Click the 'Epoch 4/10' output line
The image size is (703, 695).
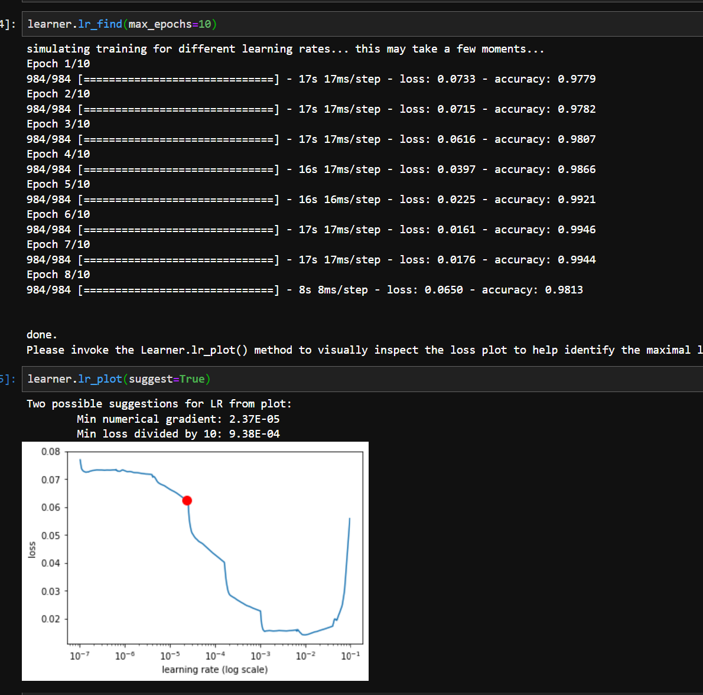58,154
